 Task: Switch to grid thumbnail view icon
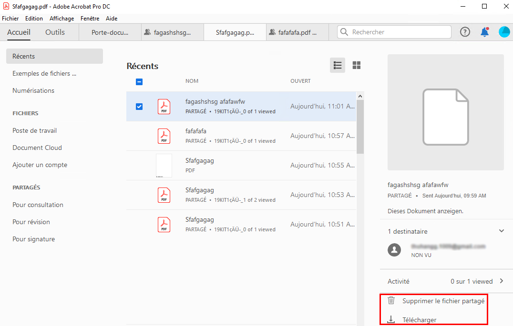(x=356, y=65)
